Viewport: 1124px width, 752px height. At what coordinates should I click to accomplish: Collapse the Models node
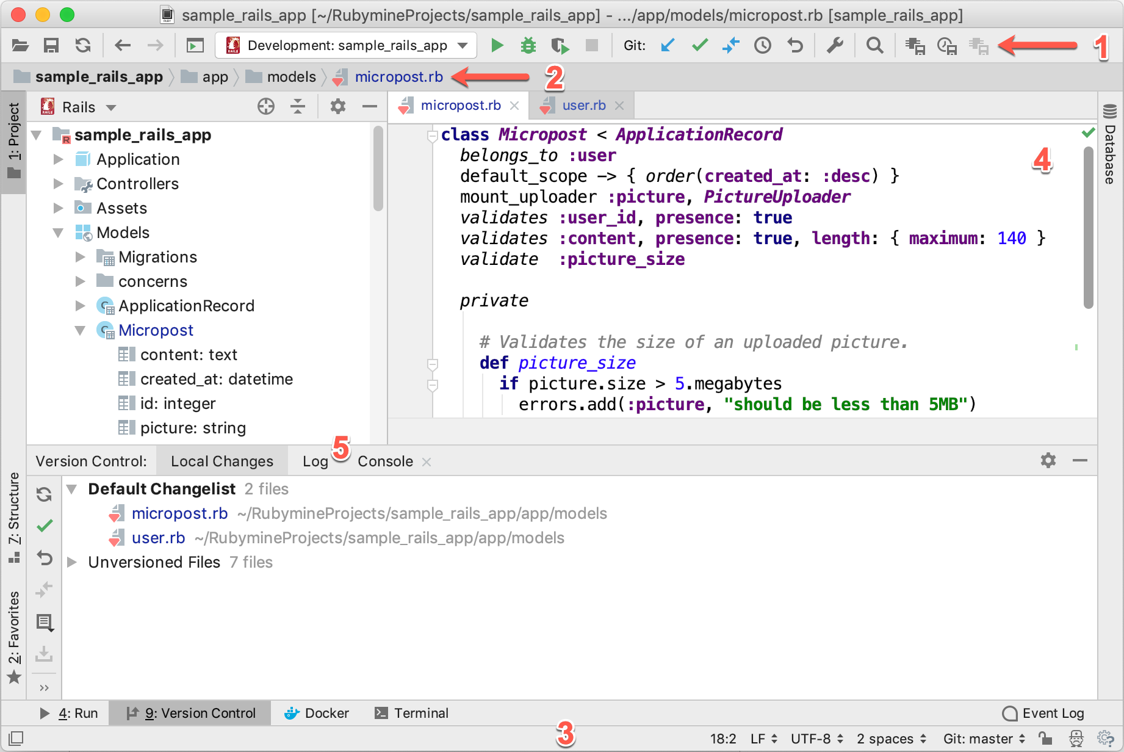[59, 233]
